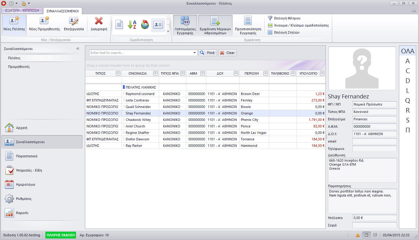419x240 pixels.
Task: Filter customers by Greek letter Π
Action: (x=408, y=130)
